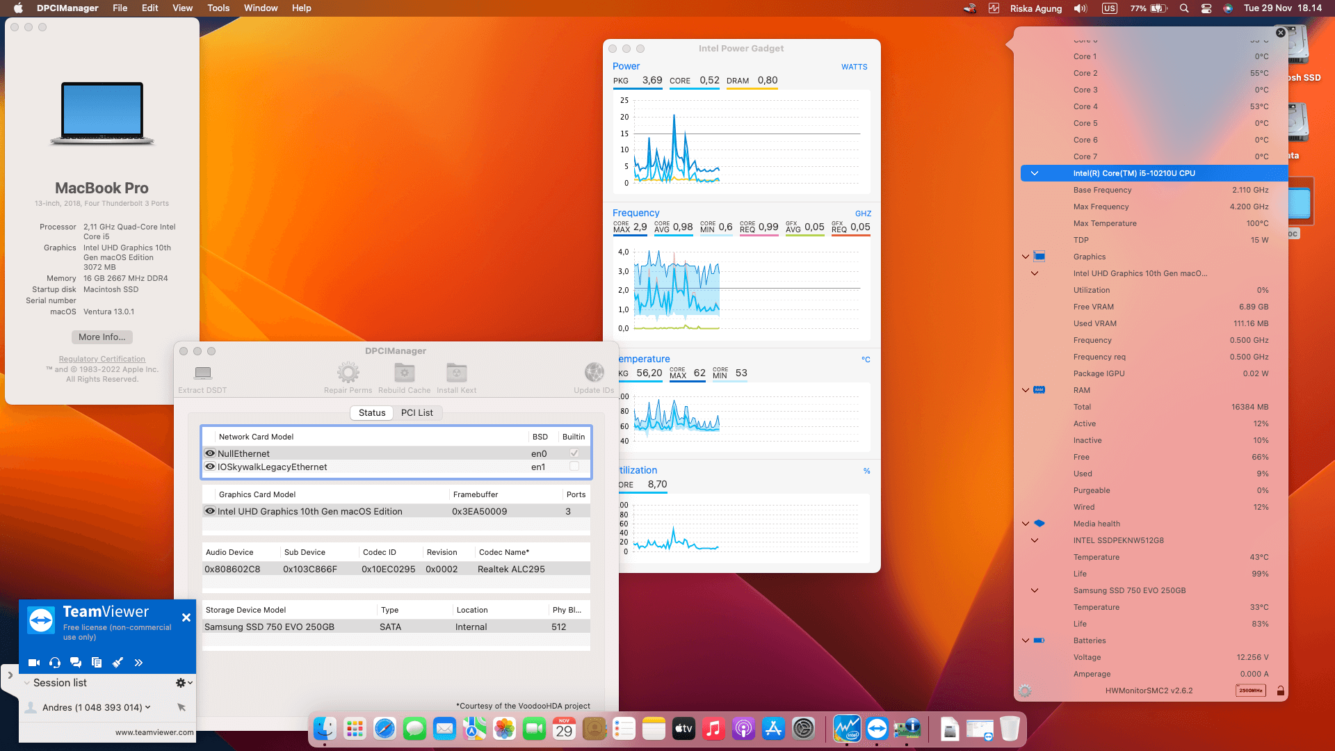The width and height of the screenshot is (1335, 751).
Task: Click eye icon beside IOSkywalkLegacyEthernet row
Action: (209, 467)
